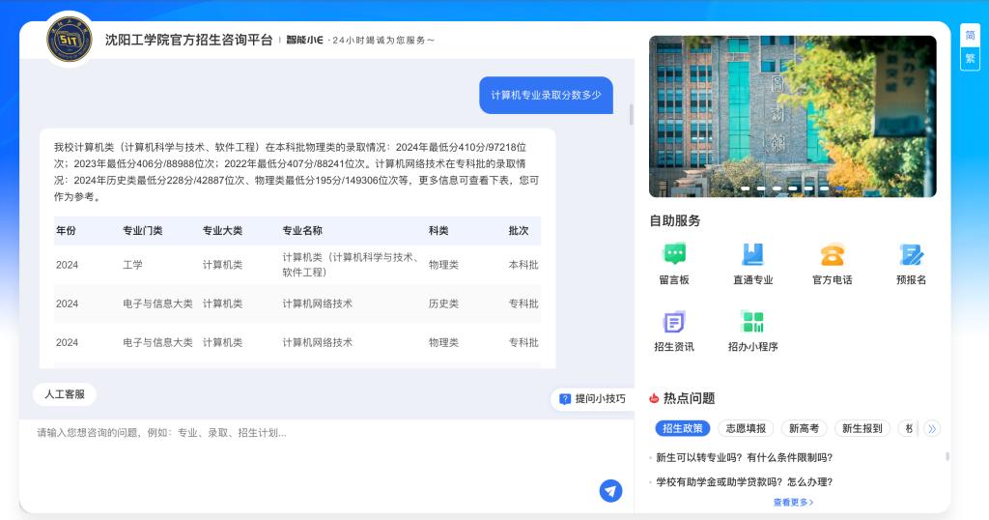Switch to simplified Chinese 简

(x=970, y=37)
